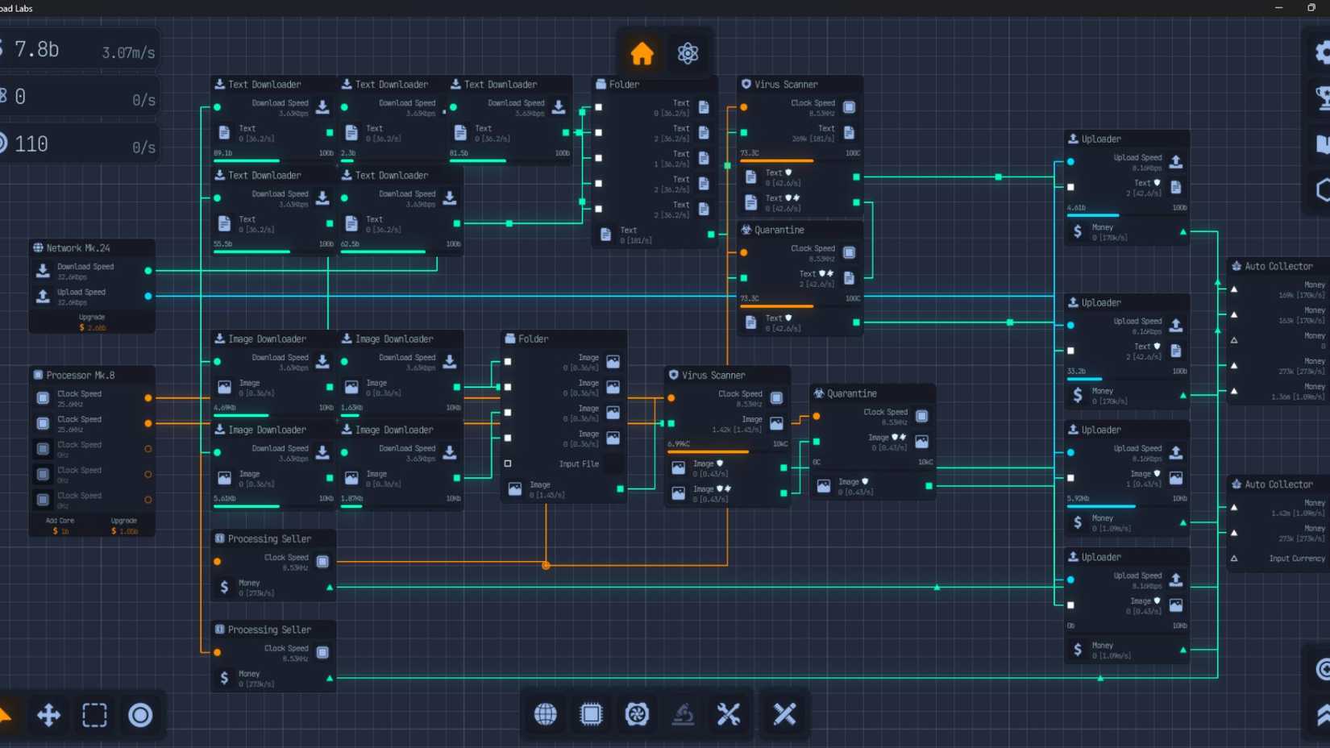Select the move (four-arrow) tool
1330x748 pixels.
[48, 715]
